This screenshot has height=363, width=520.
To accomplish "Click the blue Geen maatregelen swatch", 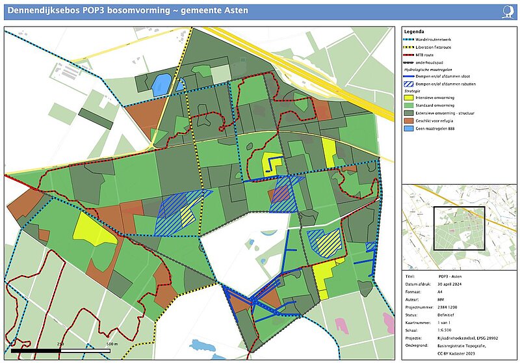I will click(x=409, y=129).
